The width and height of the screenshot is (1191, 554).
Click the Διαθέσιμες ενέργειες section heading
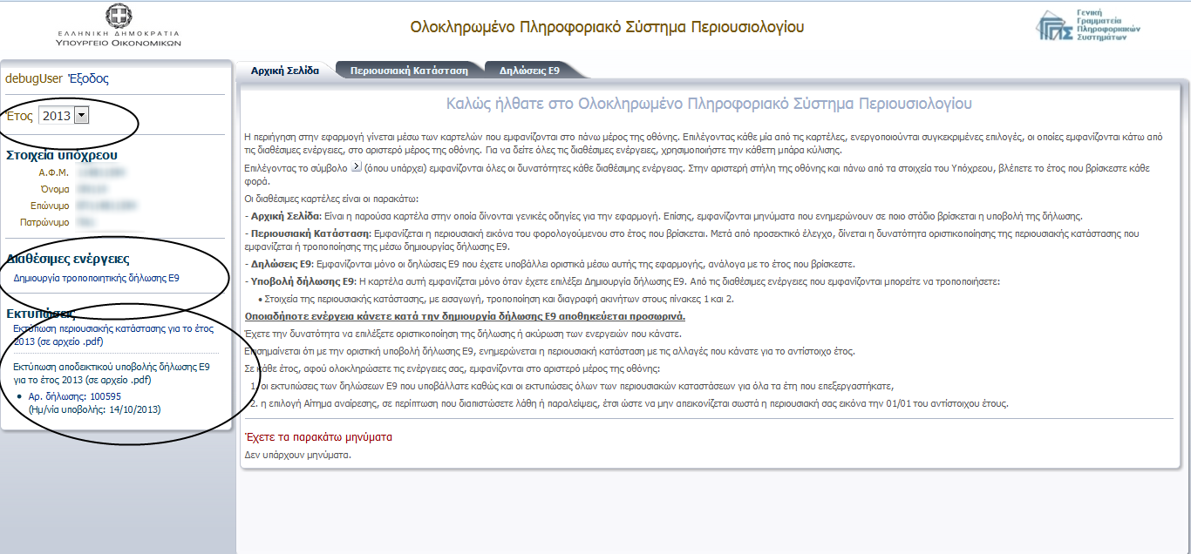[x=67, y=258]
